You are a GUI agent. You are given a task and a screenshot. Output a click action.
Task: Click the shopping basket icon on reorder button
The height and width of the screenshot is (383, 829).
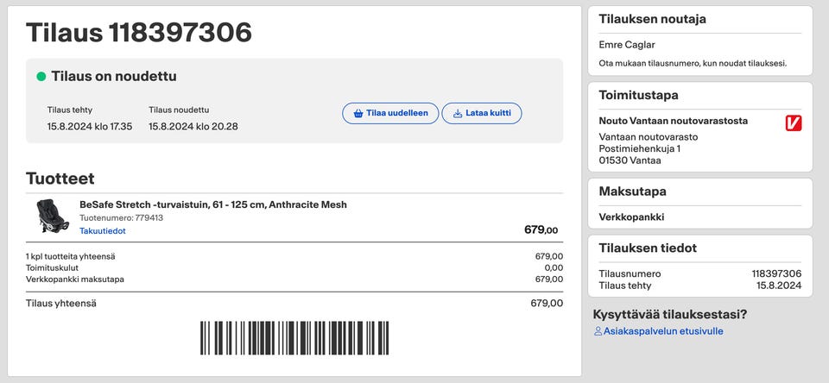click(358, 113)
